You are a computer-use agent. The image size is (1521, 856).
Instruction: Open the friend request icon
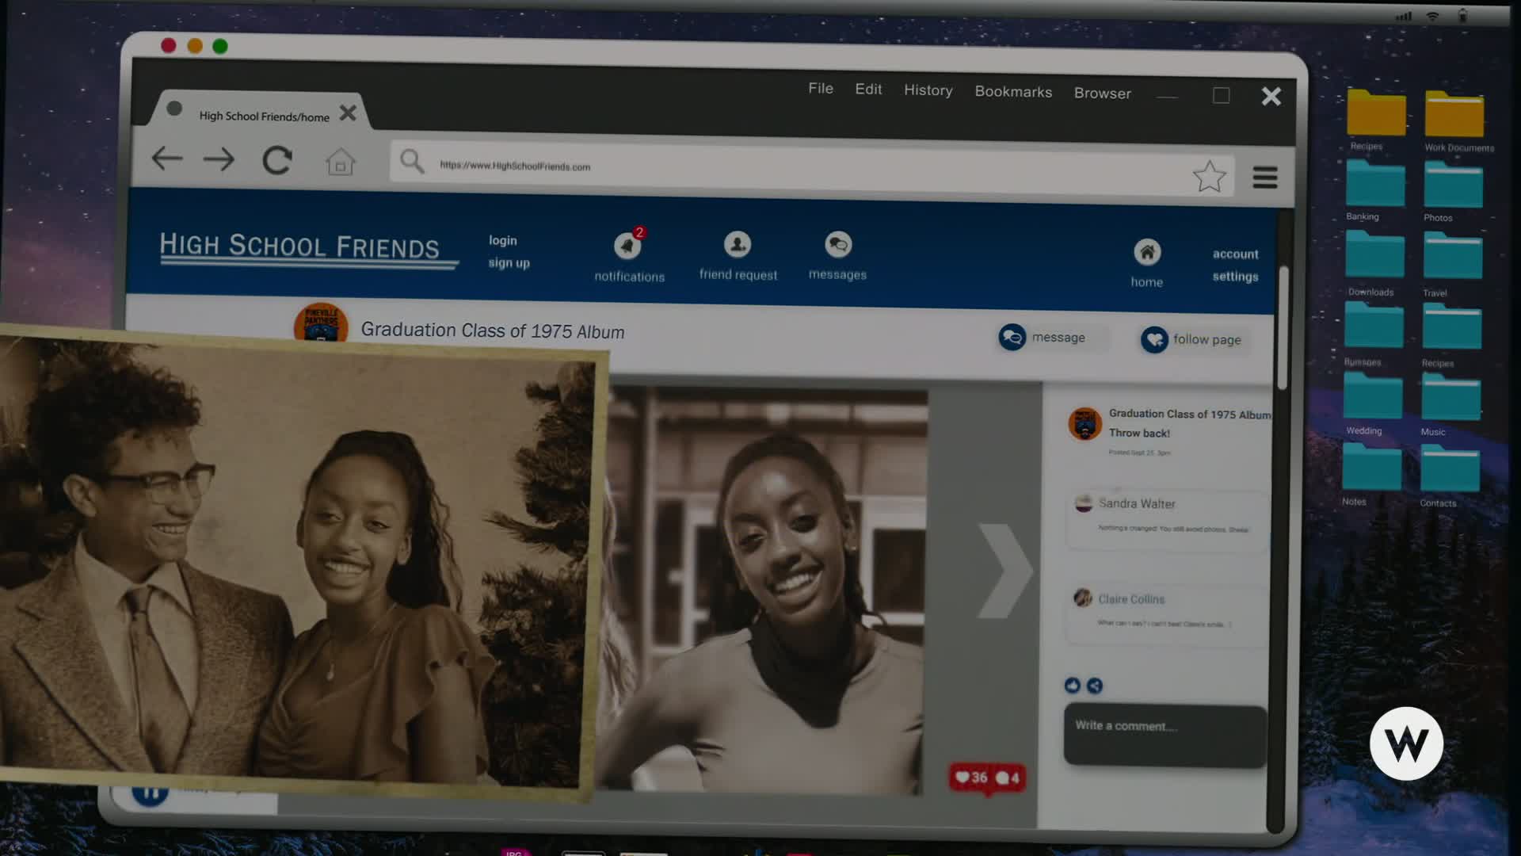tap(738, 245)
